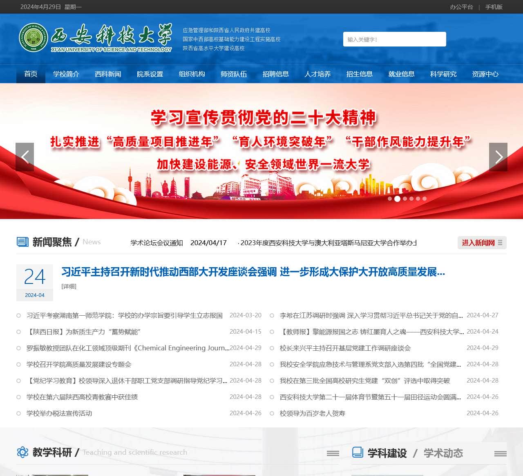This screenshot has height=476, width=523.
Task: Select the first banner carousel dot
Action: pyautogui.click(x=390, y=199)
